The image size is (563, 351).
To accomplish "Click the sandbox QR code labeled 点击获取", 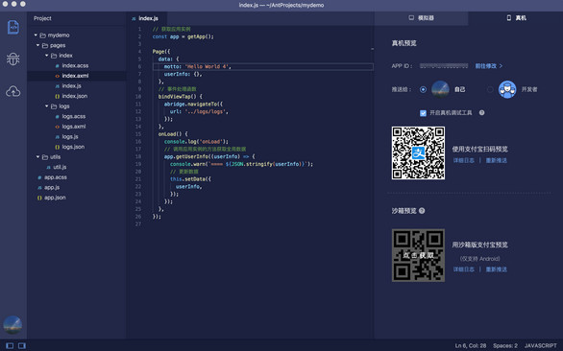I will click(418, 255).
